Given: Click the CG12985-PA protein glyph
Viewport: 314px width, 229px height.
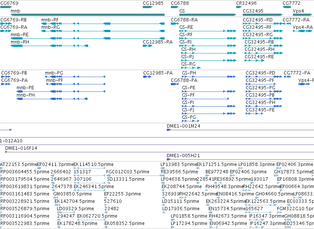Looking at the screenshot, I should [x=147, y=77].
